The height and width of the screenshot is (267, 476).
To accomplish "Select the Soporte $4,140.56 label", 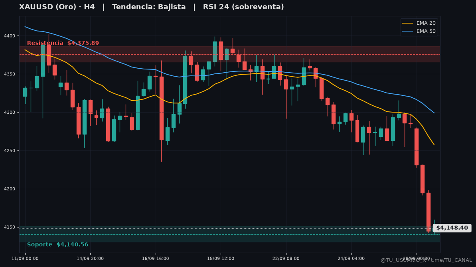I will click(57, 245).
